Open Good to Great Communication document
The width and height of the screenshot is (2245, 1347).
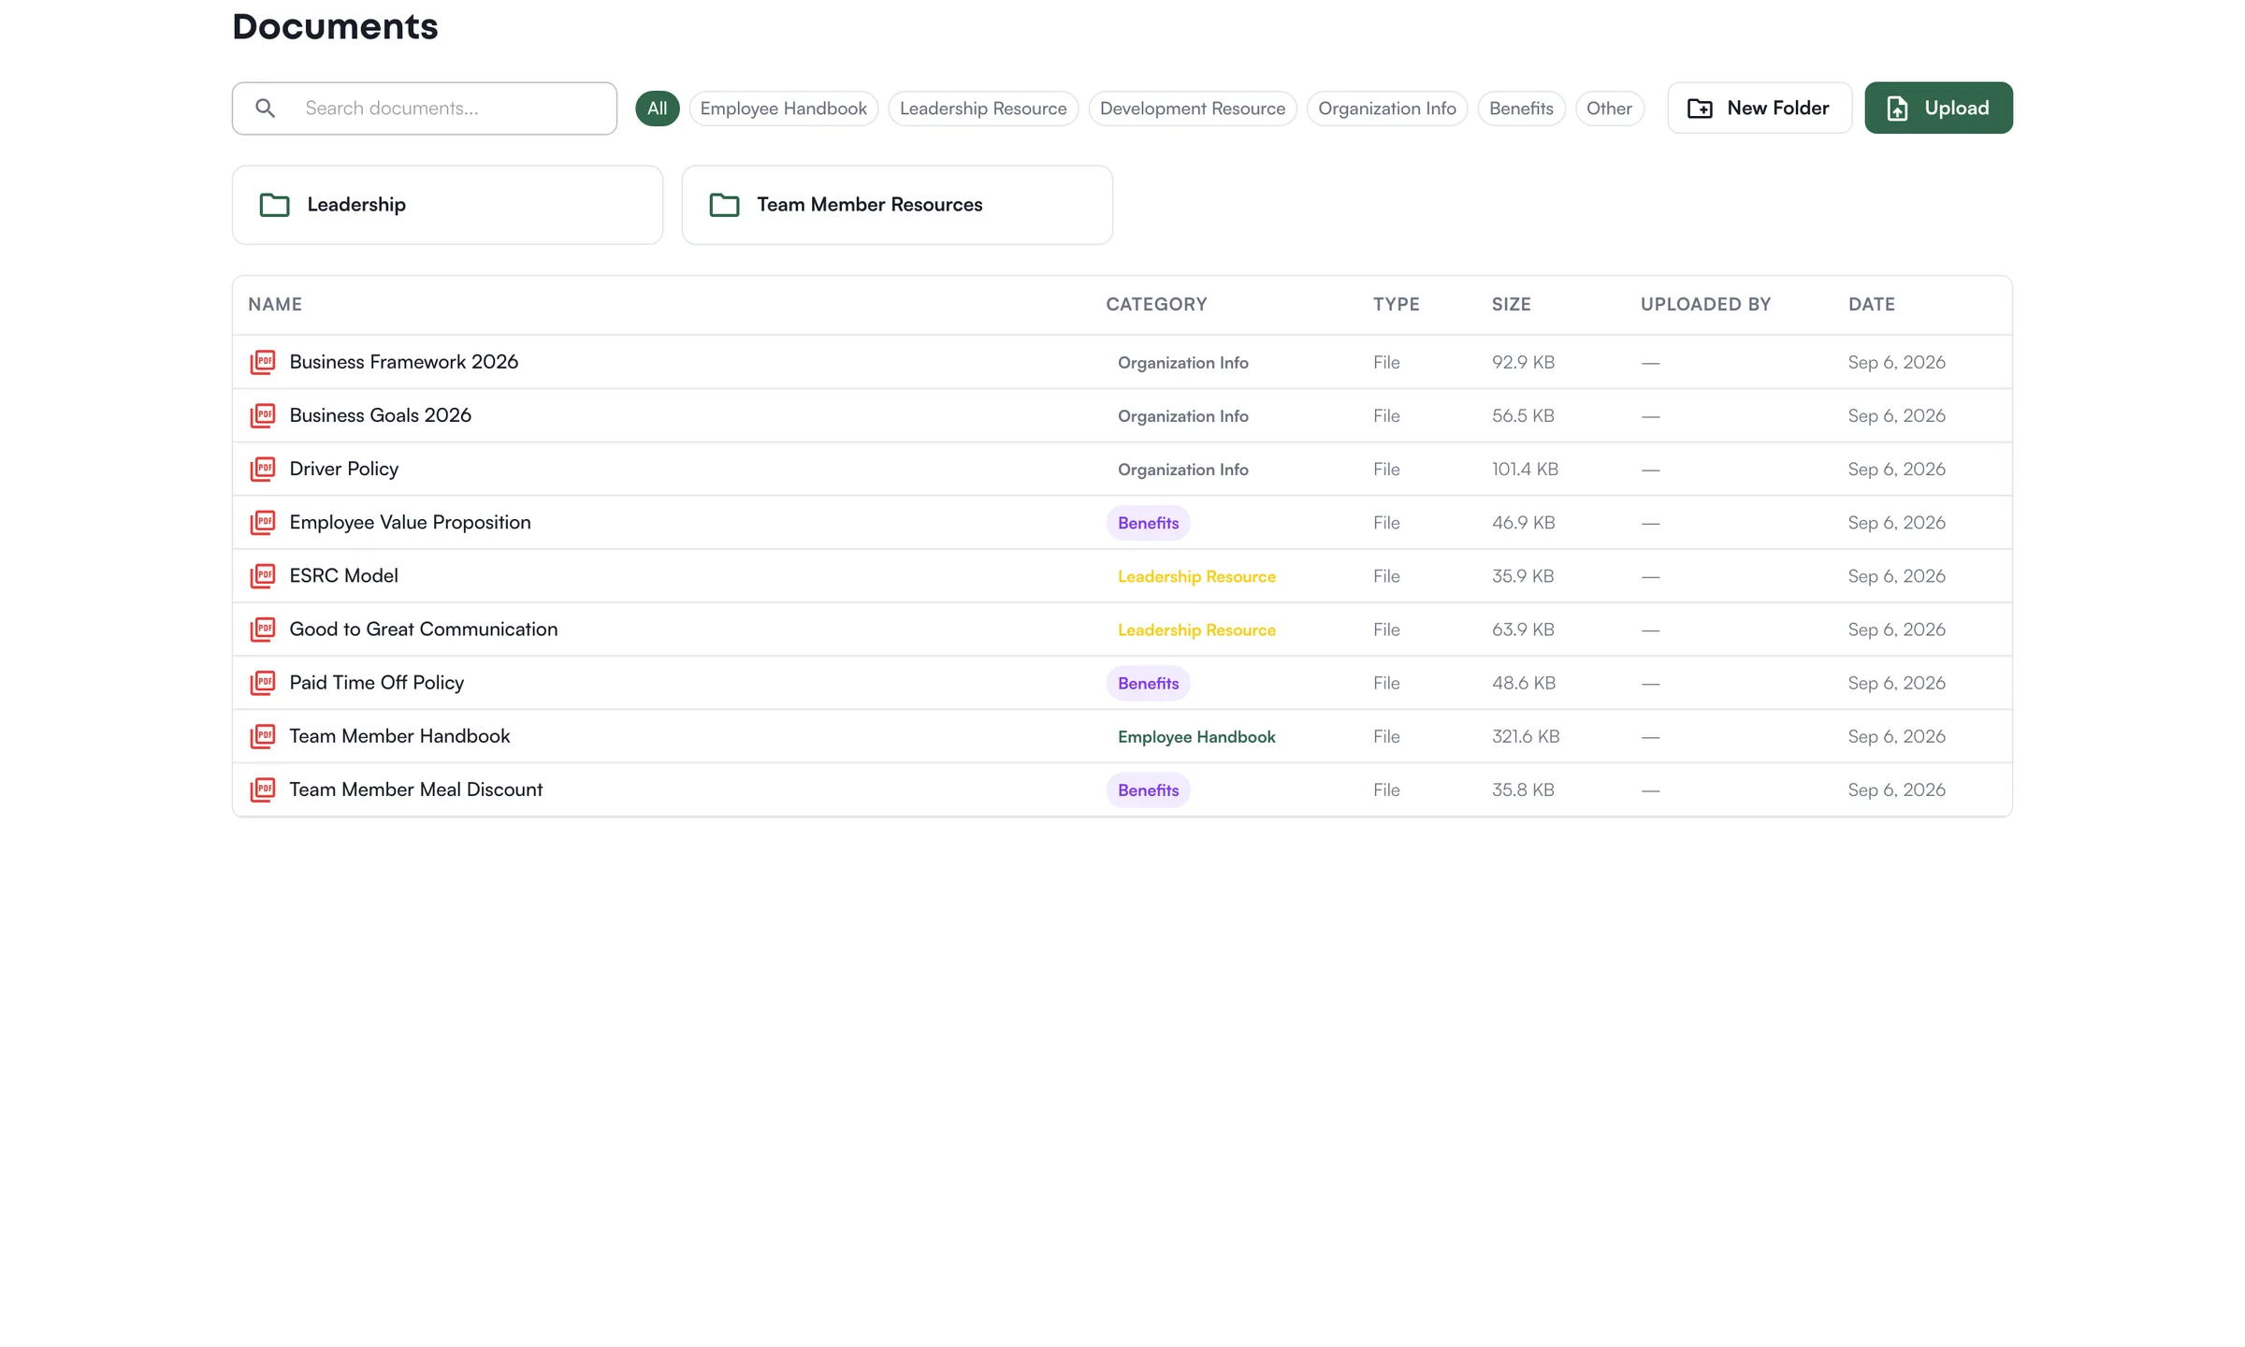point(423,629)
